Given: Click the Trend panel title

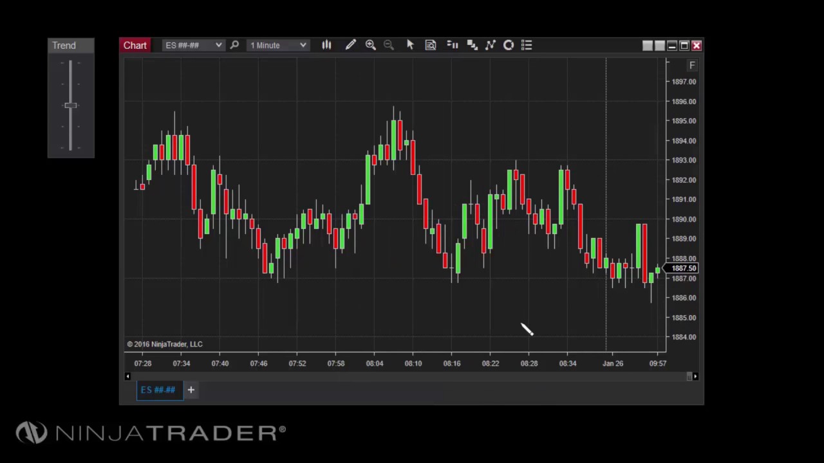Looking at the screenshot, I should coord(64,45).
